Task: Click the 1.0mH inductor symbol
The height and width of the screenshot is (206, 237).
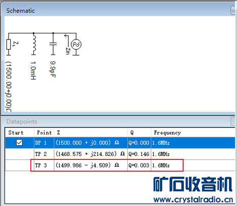Action: (x=34, y=44)
